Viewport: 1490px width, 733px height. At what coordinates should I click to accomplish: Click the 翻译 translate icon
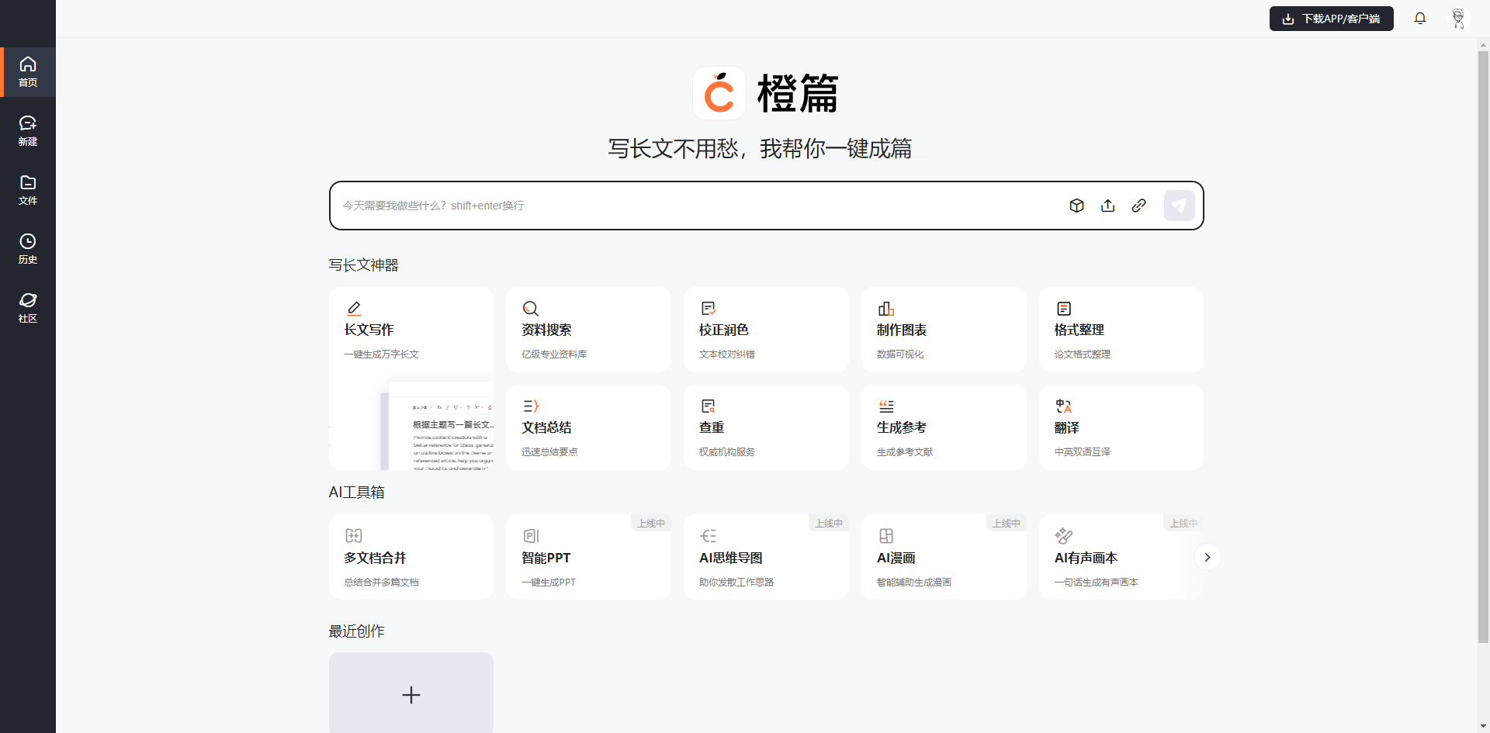click(1063, 406)
